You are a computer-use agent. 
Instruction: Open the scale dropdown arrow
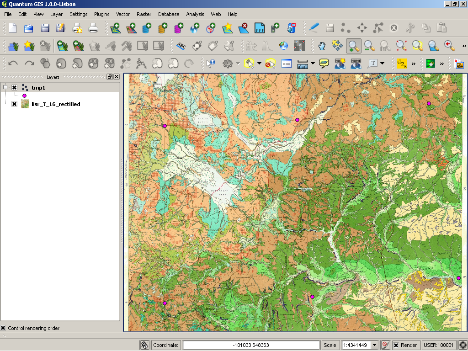[x=375, y=345]
